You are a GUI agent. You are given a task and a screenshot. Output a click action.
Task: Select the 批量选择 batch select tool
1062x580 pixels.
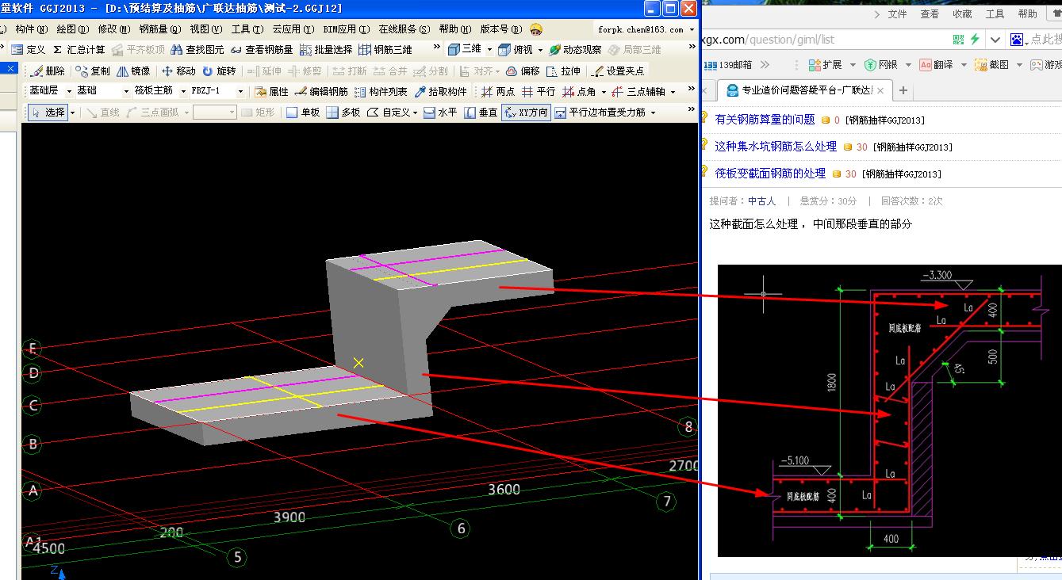(326, 50)
